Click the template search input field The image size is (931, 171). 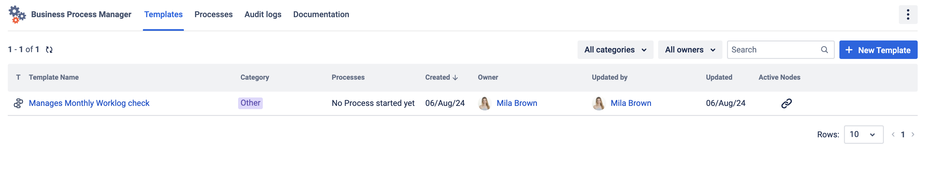pyautogui.click(x=773, y=50)
